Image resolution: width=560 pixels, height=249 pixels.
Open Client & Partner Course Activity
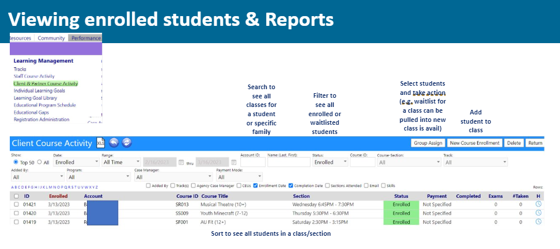pyautogui.click(x=46, y=83)
